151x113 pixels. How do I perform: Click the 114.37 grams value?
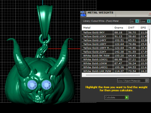(x=119, y=71)
